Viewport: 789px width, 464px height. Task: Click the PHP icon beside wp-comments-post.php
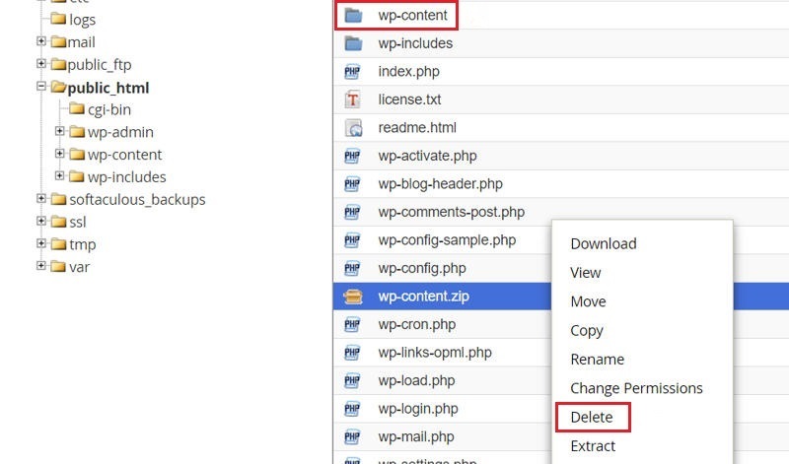[352, 213]
